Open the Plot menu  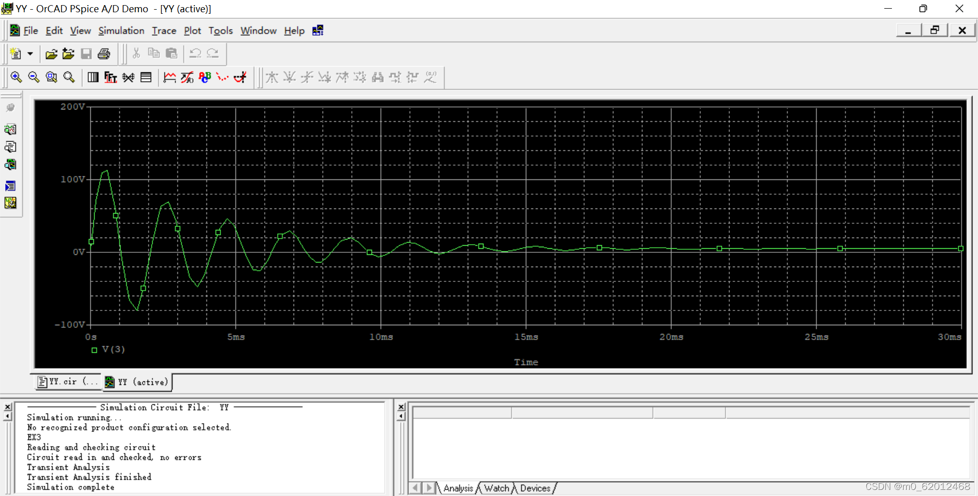(193, 31)
